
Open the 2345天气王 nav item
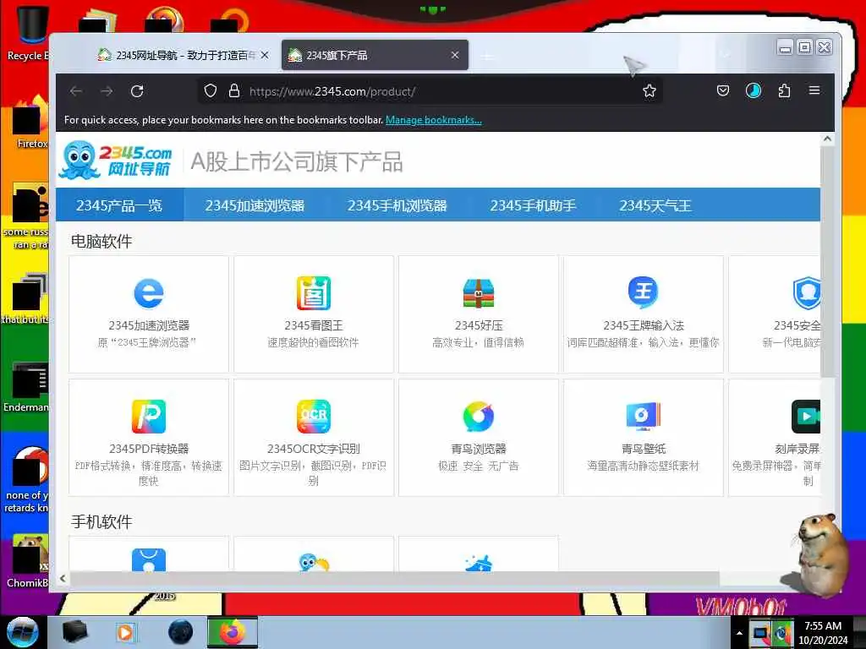pos(655,205)
